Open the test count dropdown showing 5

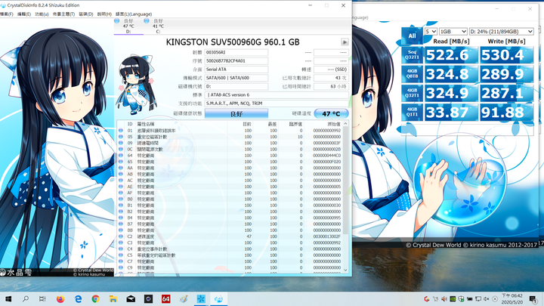pos(431,32)
